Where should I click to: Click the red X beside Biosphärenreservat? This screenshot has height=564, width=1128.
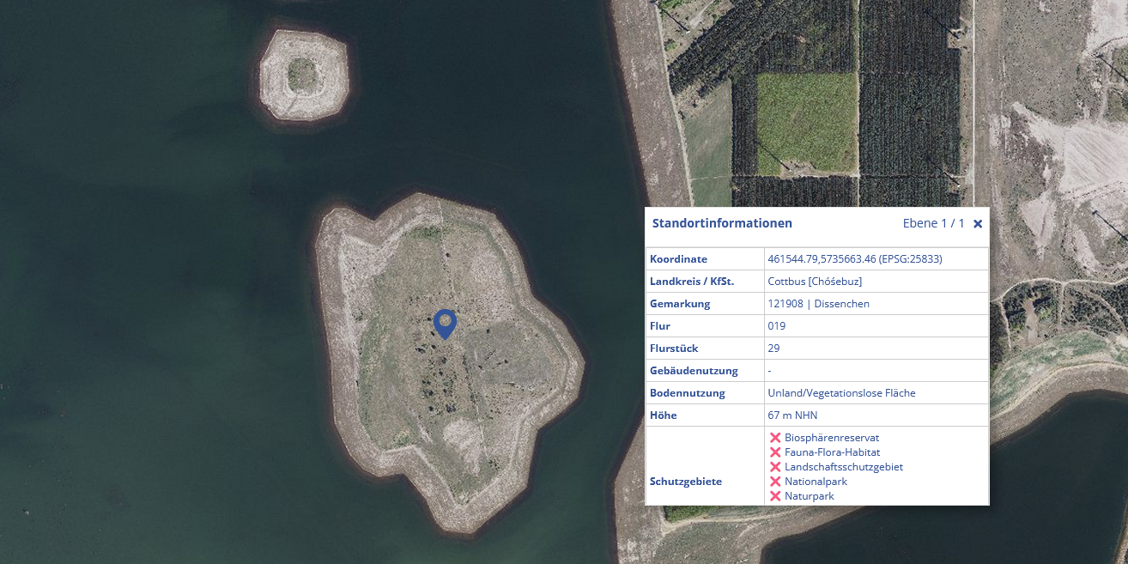pyautogui.click(x=777, y=437)
